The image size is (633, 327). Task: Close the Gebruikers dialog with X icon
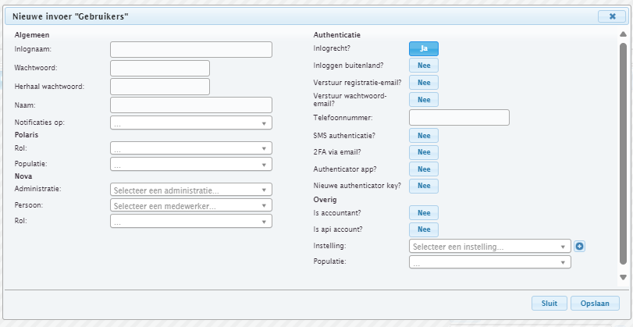click(612, 16)
